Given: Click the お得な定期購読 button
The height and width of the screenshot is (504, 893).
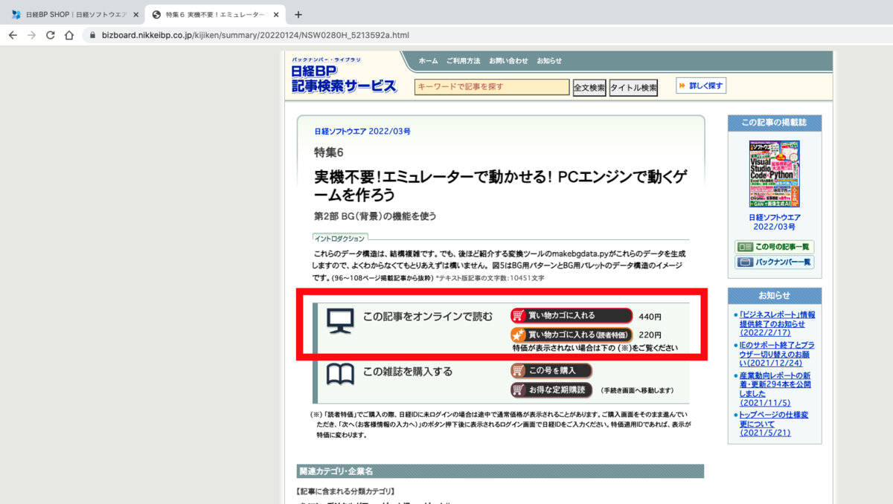Looking at the screenshot, I should coord(551,390).
